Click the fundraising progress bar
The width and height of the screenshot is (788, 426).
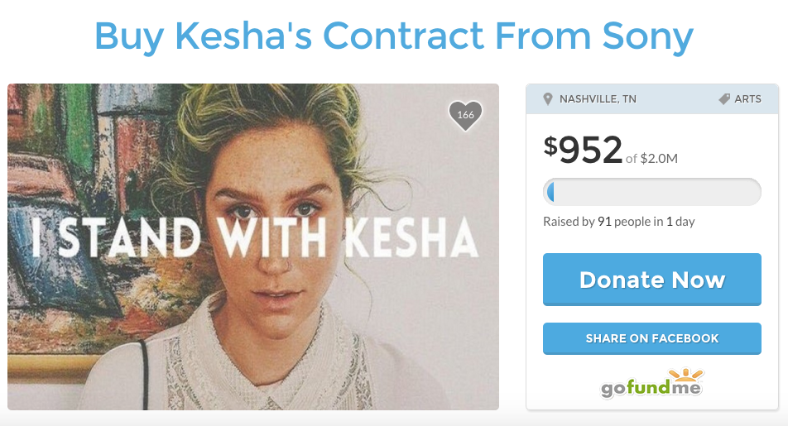point(651,192)
